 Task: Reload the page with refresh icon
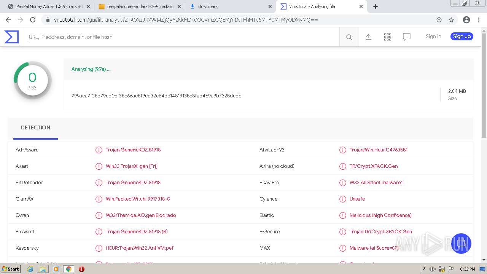point(33,20)
